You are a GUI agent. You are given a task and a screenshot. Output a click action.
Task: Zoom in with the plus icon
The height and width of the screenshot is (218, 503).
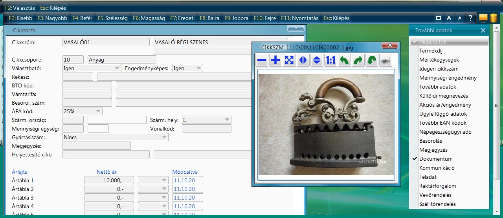[276, 60]
